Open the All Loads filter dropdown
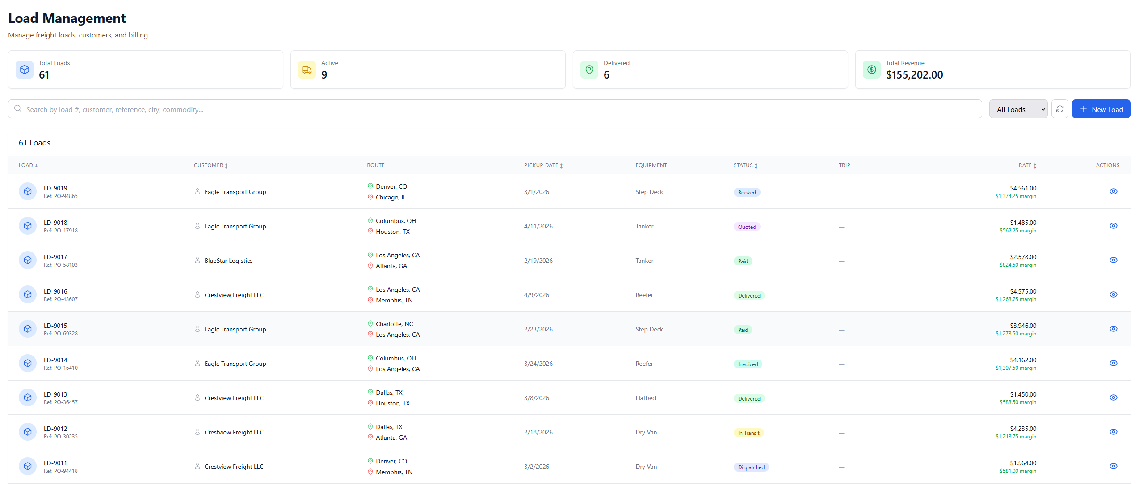 coord(1018,109)
